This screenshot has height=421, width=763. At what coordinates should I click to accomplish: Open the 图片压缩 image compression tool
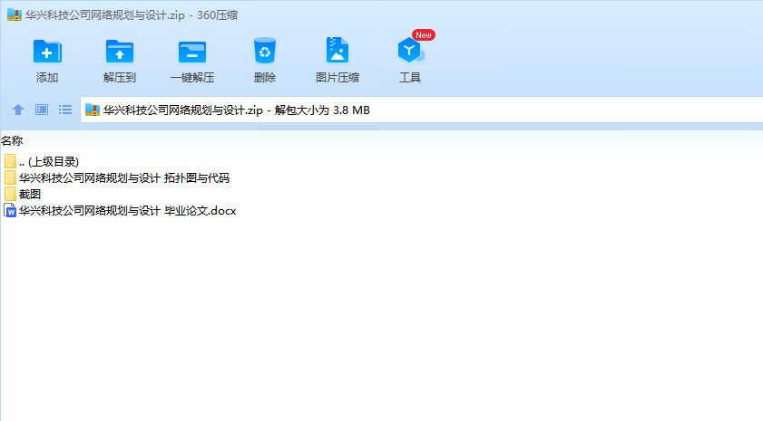pyautogui.click(x=337, y=50)
